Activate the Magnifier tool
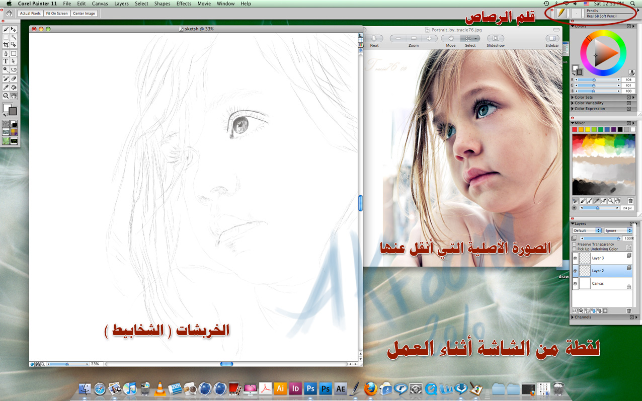 coord(6,96)
